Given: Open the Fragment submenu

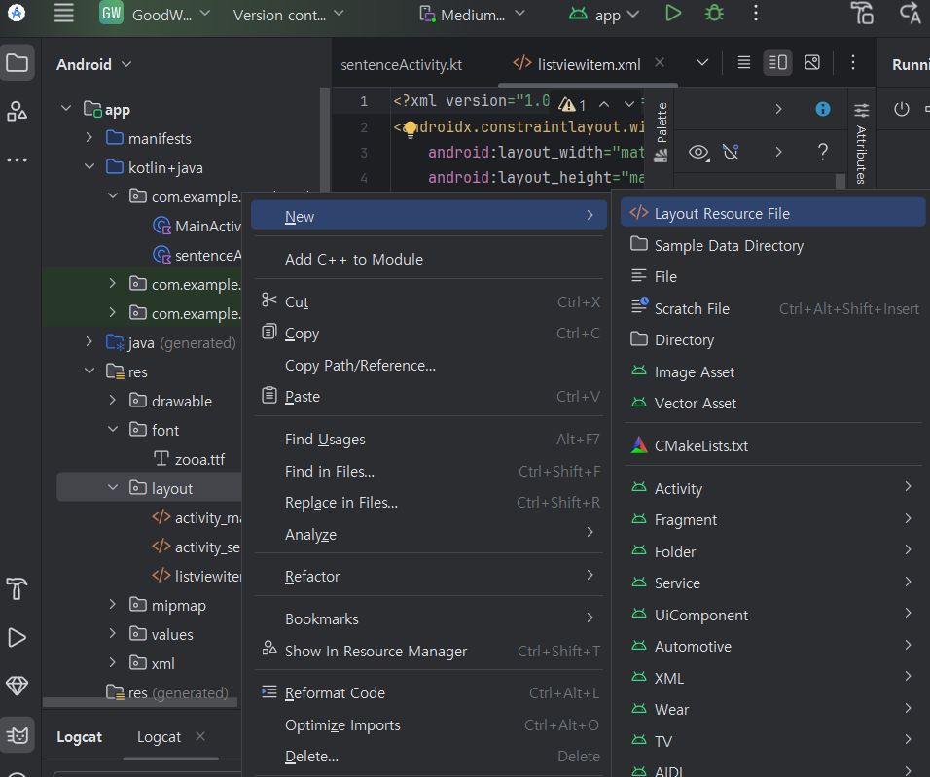Looking at the screenshot, I should (x=772, y=519).
